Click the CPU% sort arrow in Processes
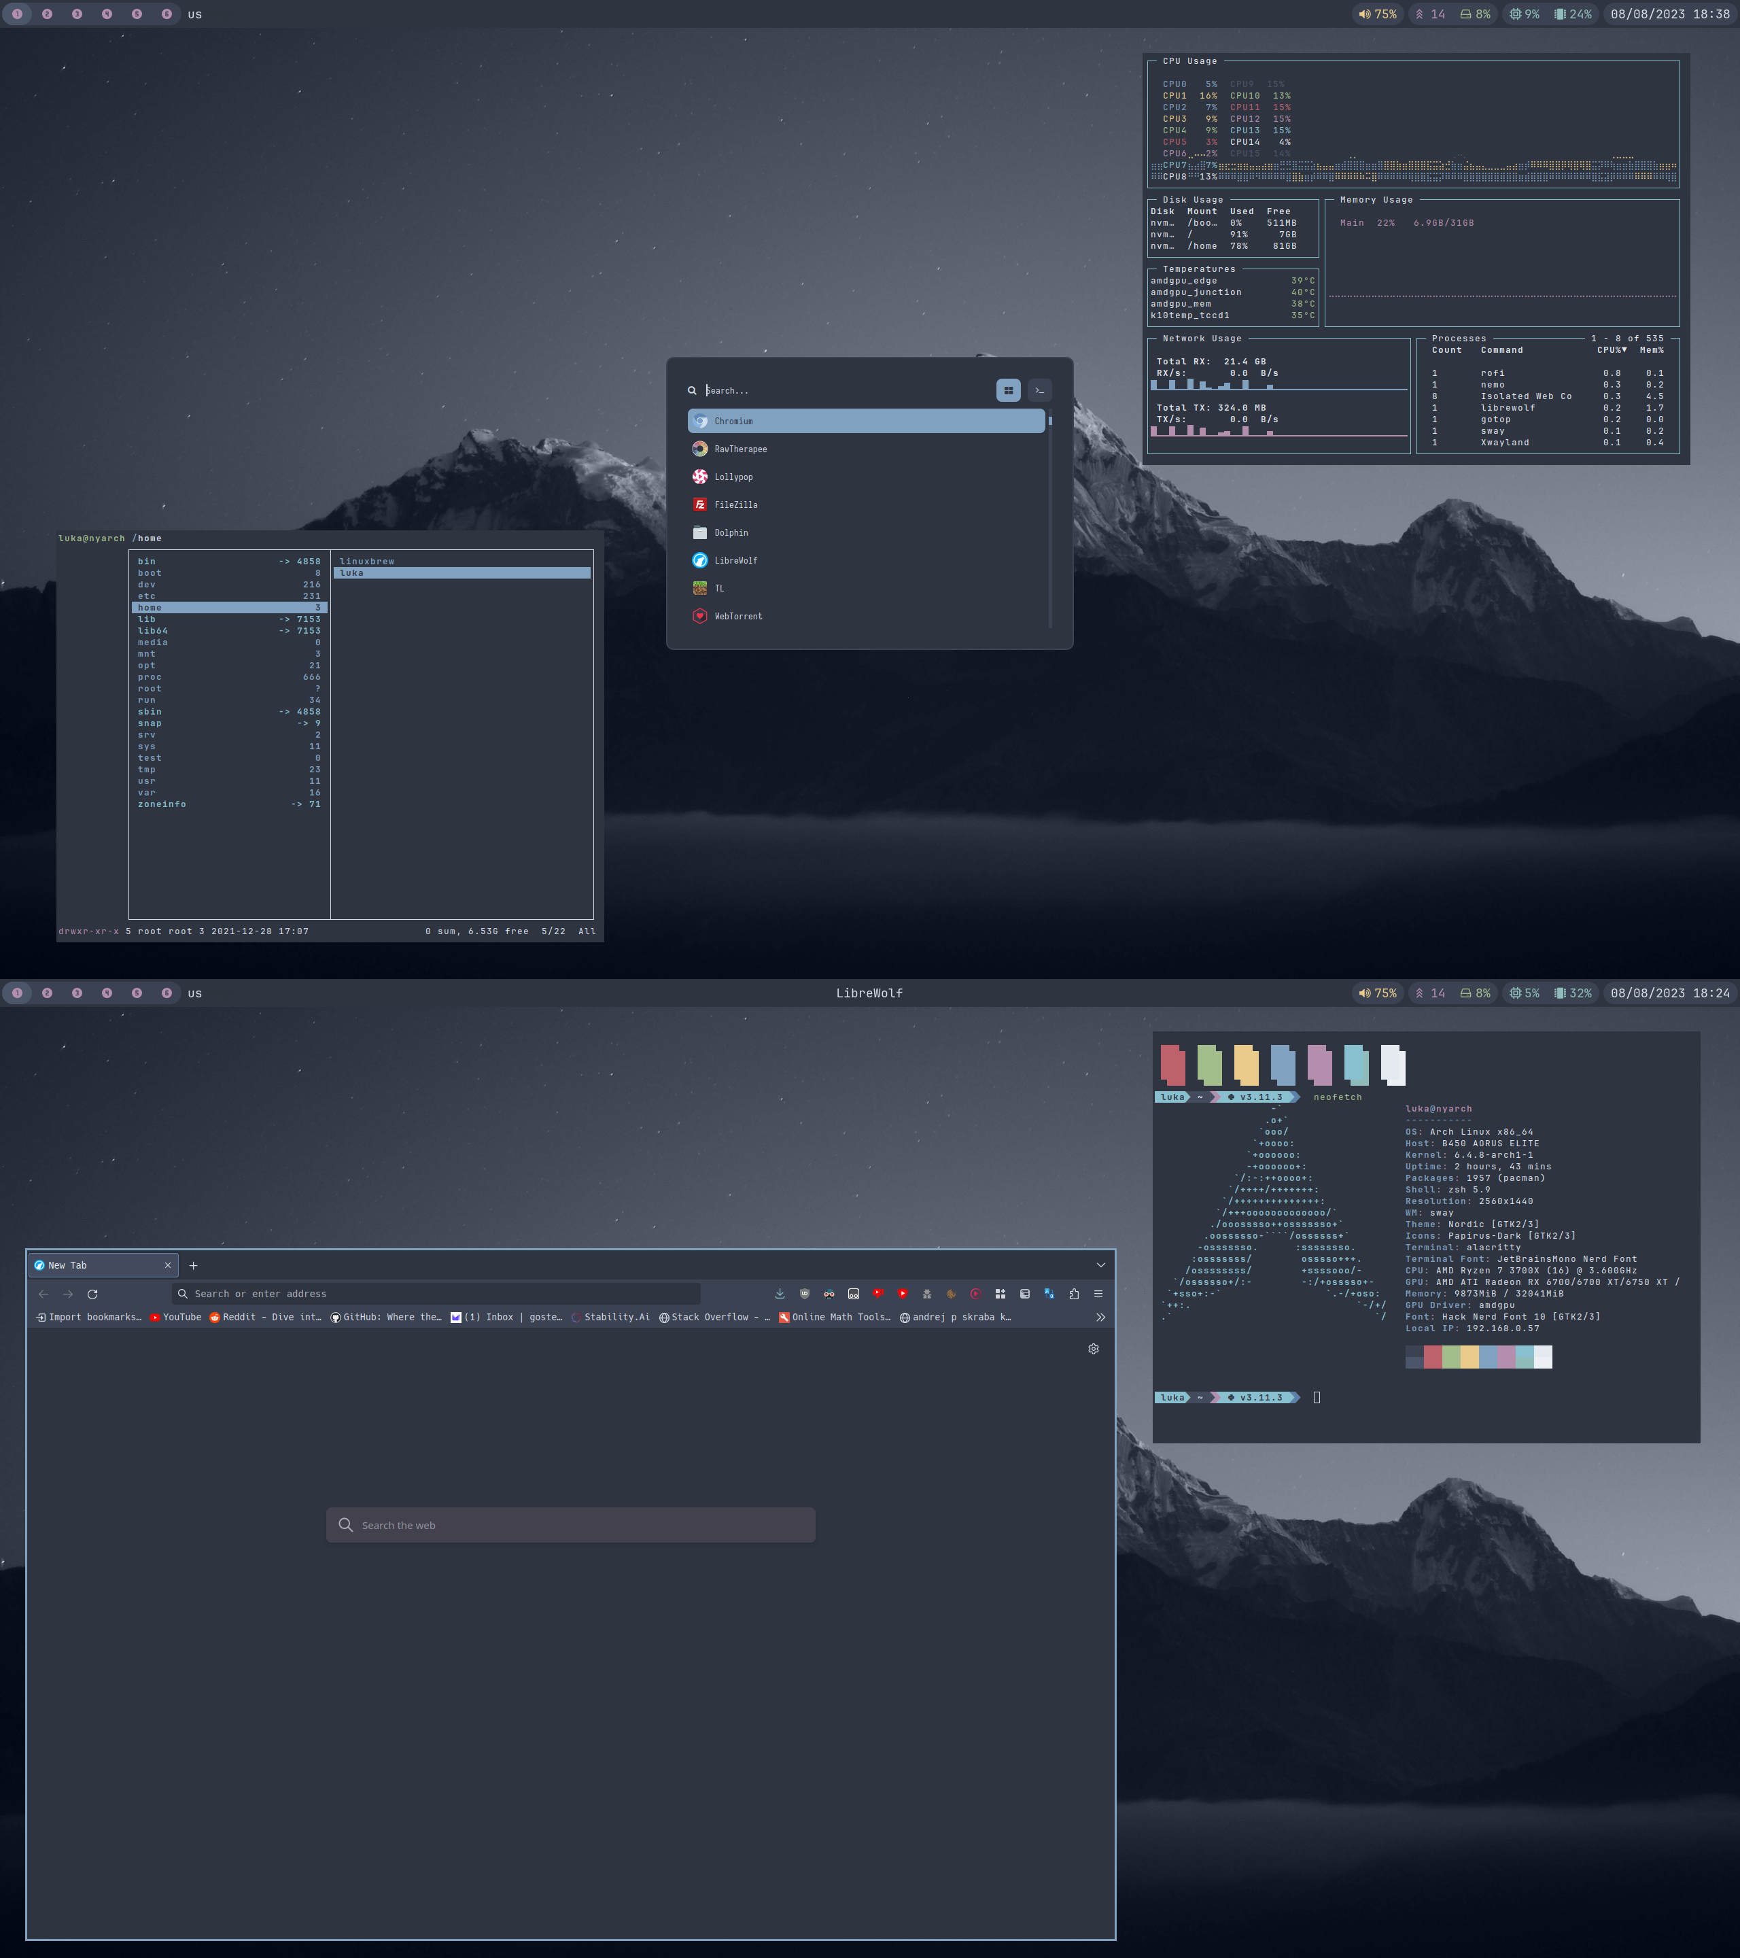The height and width of the screenshot is (1958, 1740). (x=1624, y=349)
